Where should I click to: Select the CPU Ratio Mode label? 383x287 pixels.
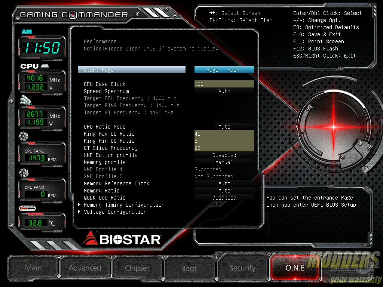105,127
